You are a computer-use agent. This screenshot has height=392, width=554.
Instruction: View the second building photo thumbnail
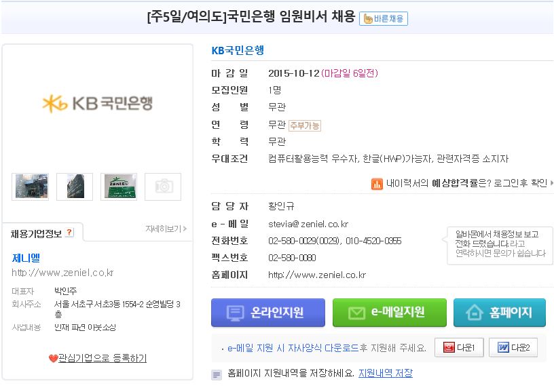75,187
